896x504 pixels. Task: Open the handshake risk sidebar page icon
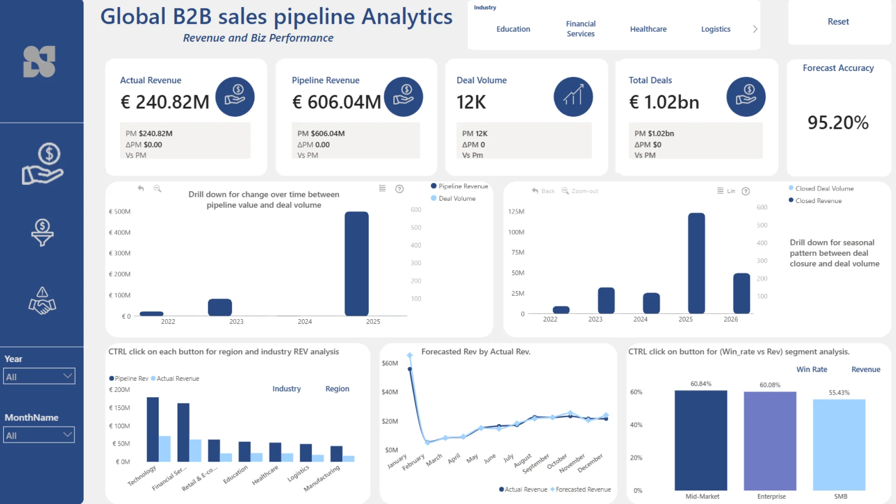[x=42, y=301]
